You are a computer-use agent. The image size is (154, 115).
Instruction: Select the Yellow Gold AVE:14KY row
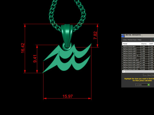(138, 65)
